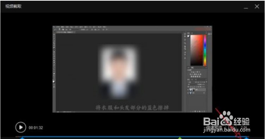Close the 视频截取 window
This screenshot has width=265, height=139.
click(x=257, y=6)
